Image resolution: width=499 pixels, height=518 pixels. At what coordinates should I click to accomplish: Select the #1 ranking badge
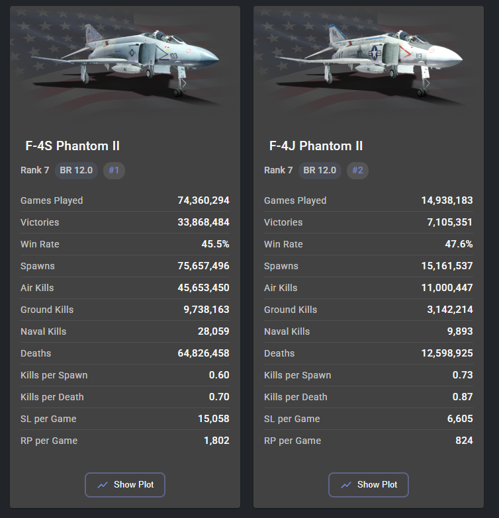[x=114, y=171]
